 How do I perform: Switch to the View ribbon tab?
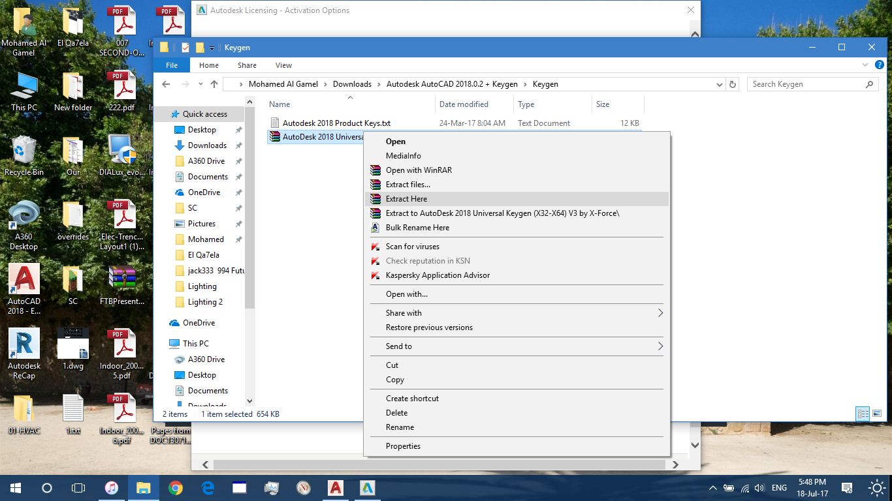click(x=283, y=65)
